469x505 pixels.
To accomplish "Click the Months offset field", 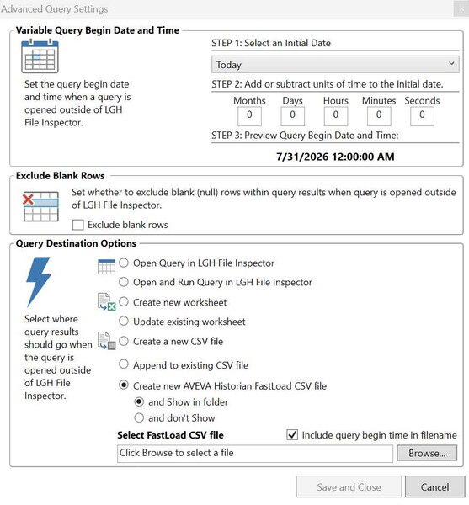I will tap(249, 115).
